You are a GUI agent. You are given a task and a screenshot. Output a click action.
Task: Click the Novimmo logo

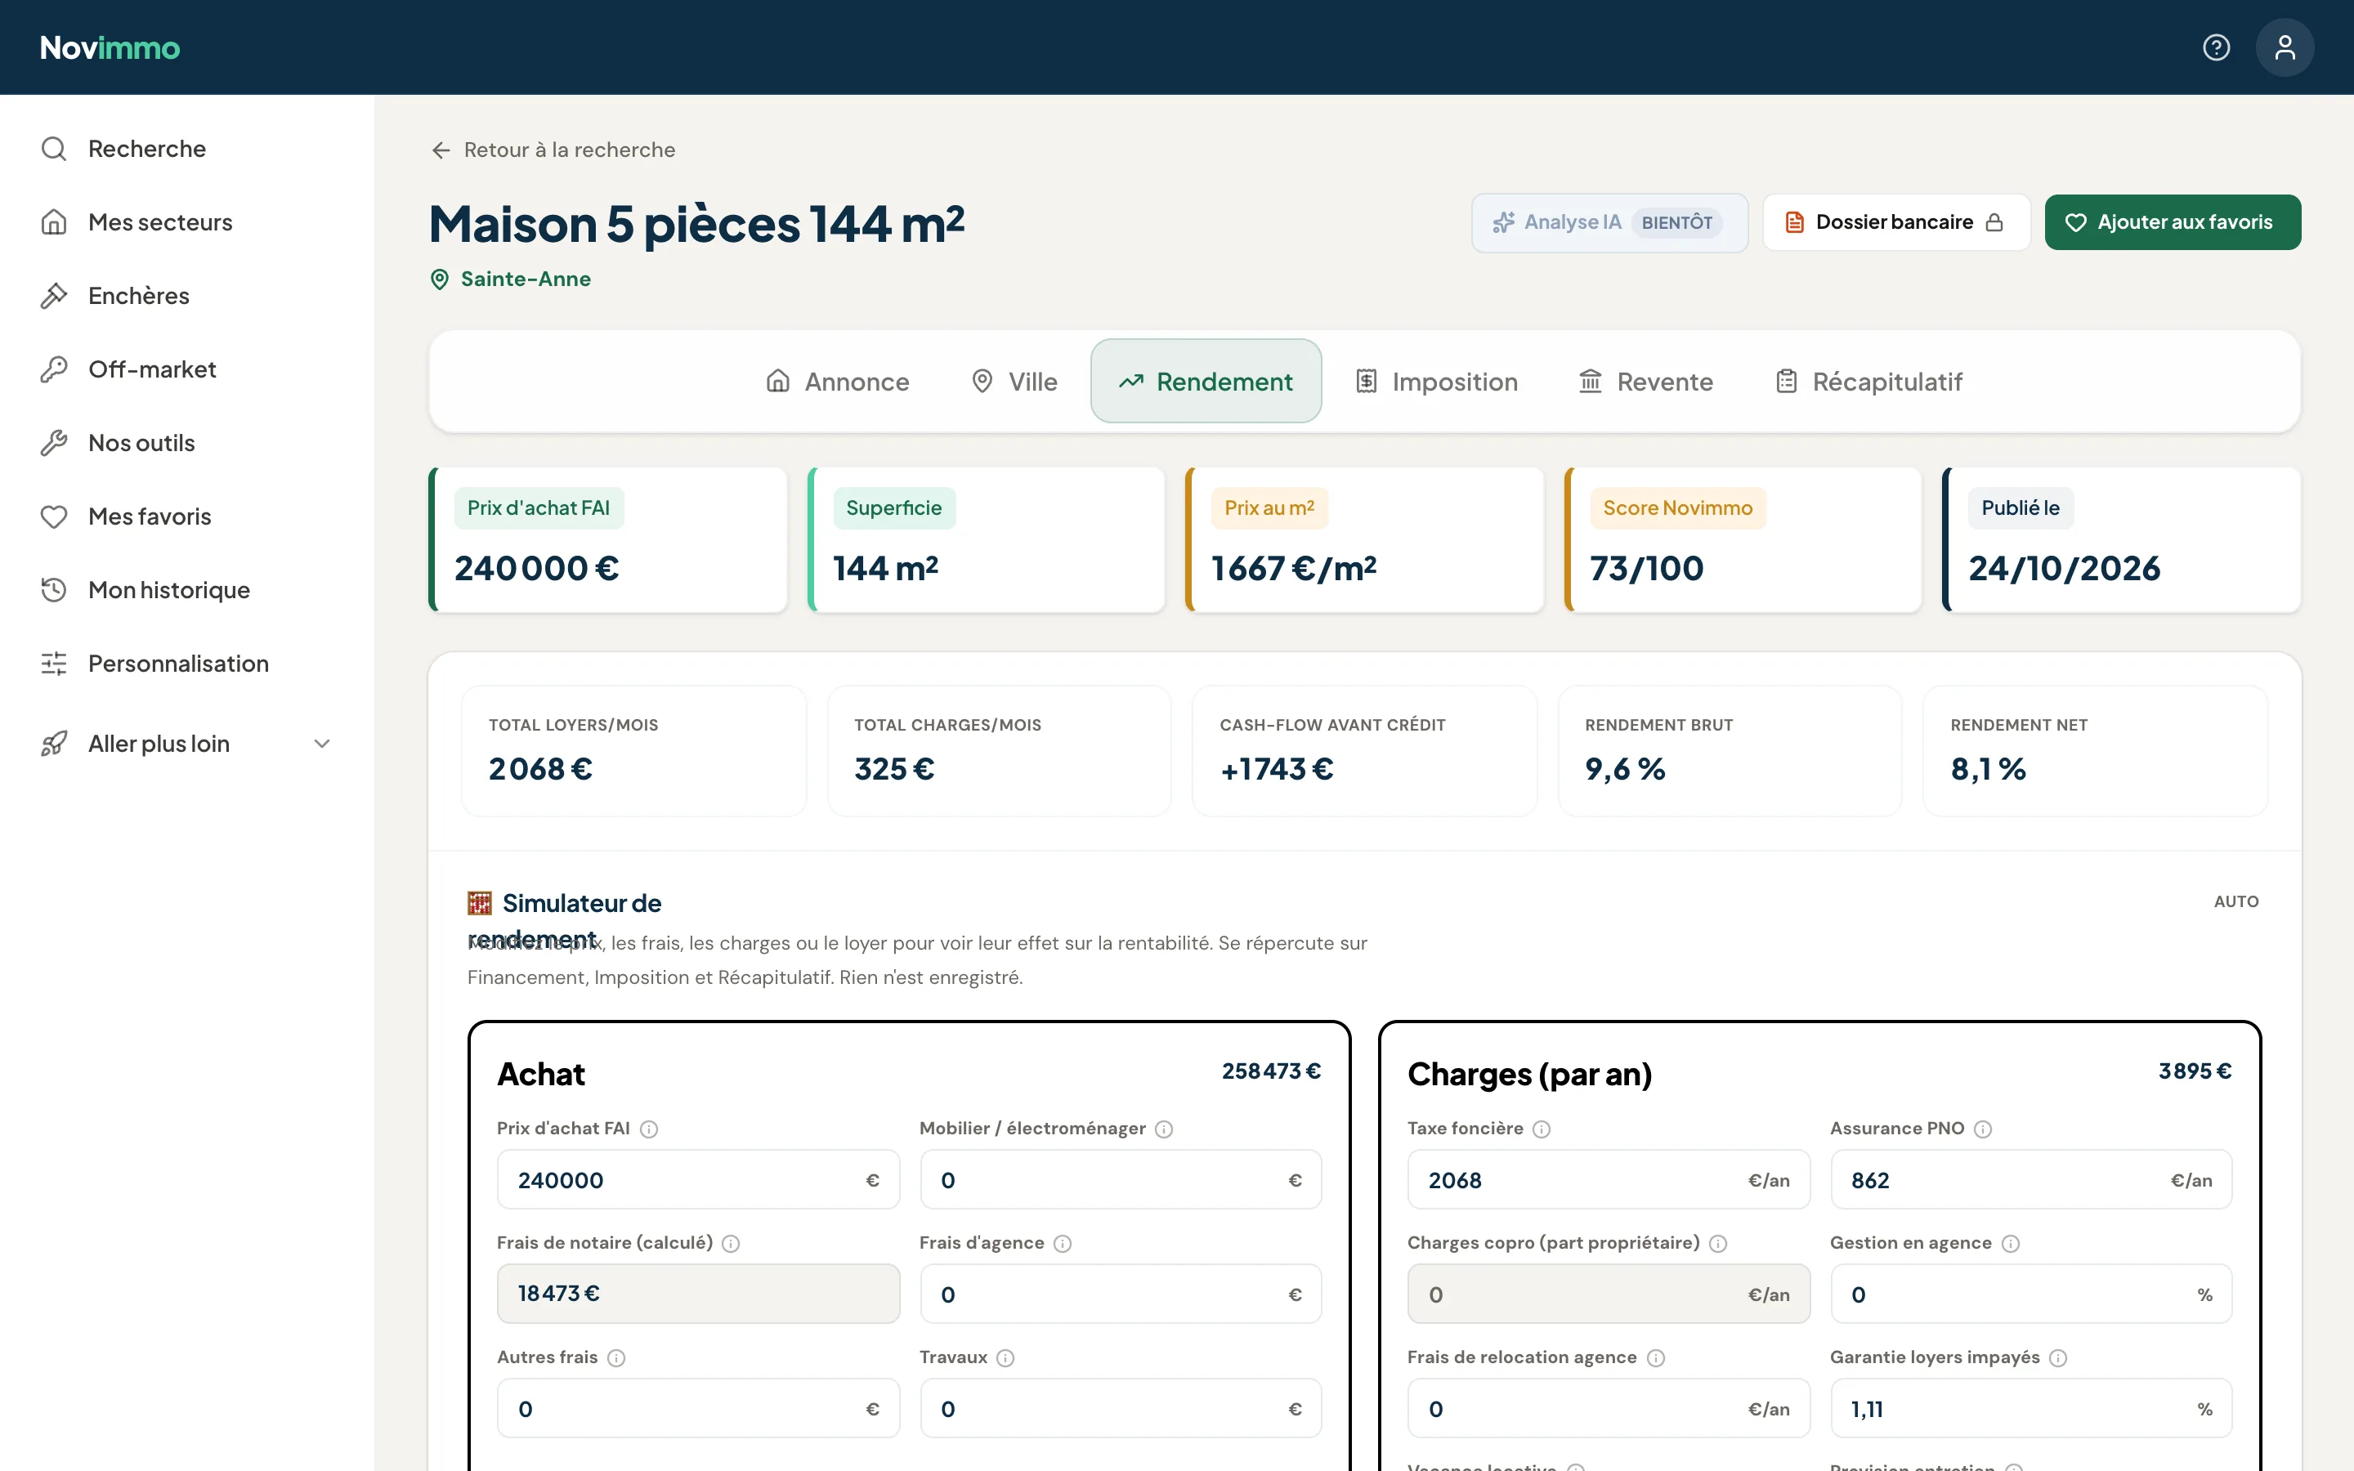tap(110, 47)
